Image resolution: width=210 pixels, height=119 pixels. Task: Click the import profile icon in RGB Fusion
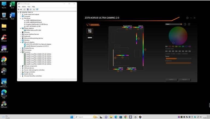(185, 24)
